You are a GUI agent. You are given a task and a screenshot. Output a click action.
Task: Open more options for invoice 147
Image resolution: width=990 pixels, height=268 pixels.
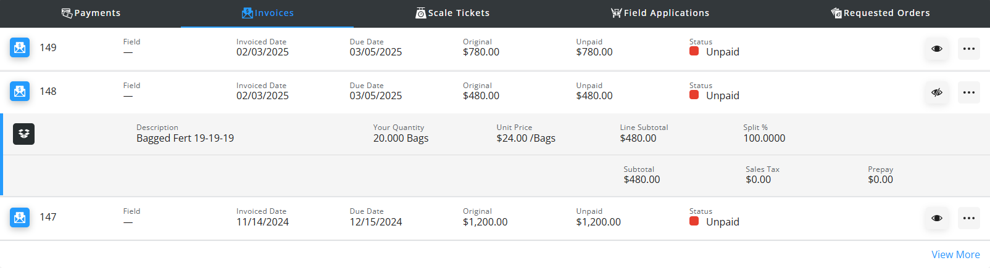(968, 218)
